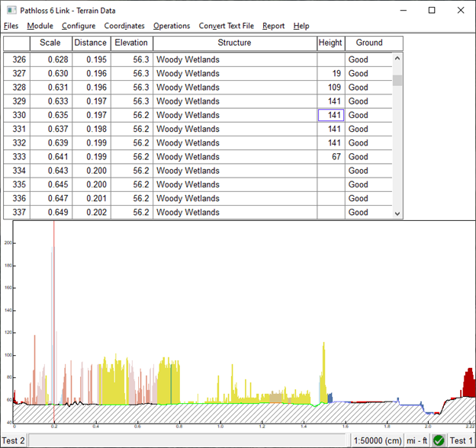
Task: Select the Height cell in row 330
Action: coord(331,115)
